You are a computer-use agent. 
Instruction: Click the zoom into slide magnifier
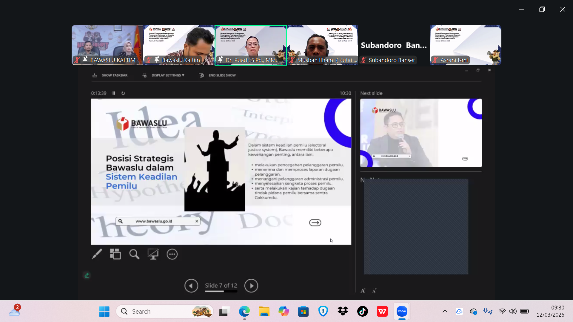point(134,254)
